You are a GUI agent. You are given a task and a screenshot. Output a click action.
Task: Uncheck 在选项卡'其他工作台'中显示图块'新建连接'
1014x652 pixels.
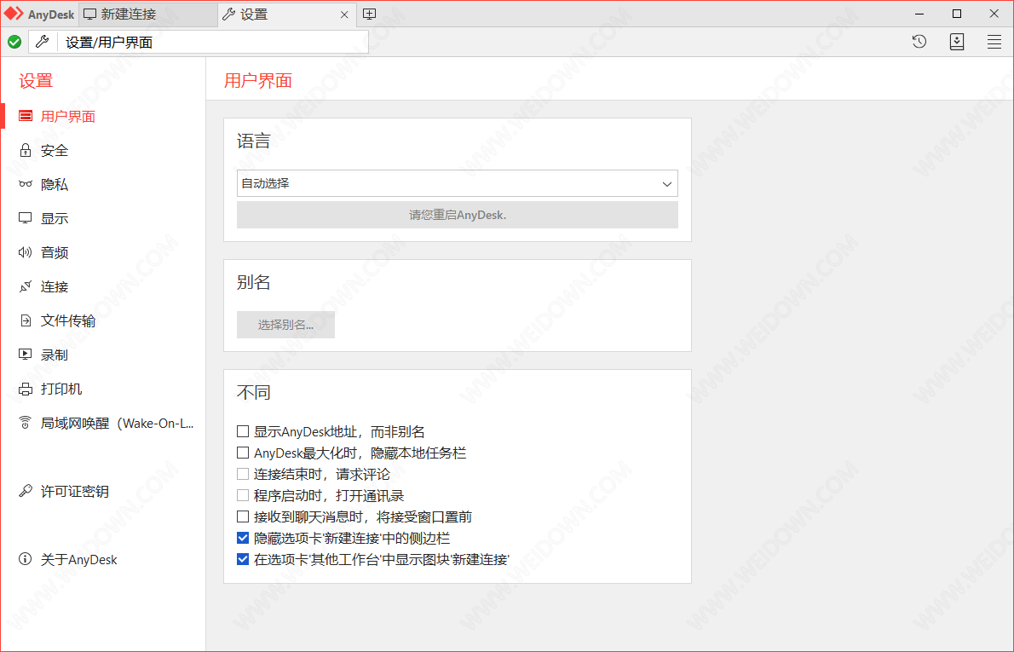pos(243,559)
